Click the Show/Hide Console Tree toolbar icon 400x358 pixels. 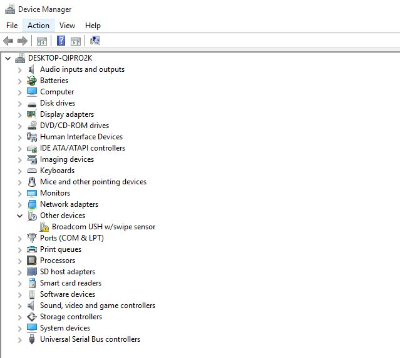pos(42,41)
